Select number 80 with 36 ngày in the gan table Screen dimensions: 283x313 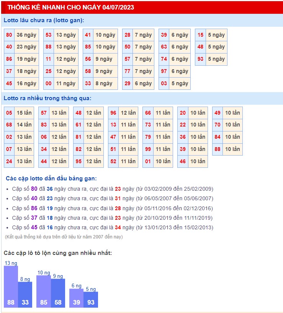pos(9,35)
